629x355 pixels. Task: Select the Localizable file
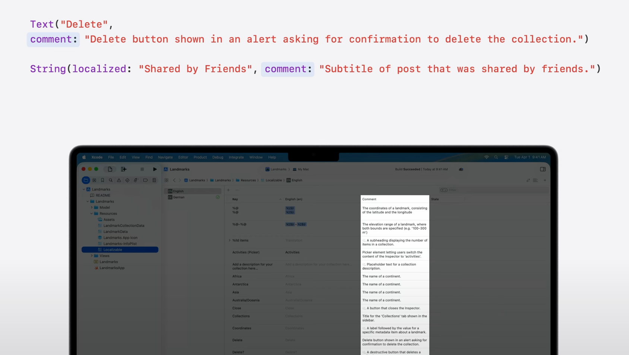point(120,250)
